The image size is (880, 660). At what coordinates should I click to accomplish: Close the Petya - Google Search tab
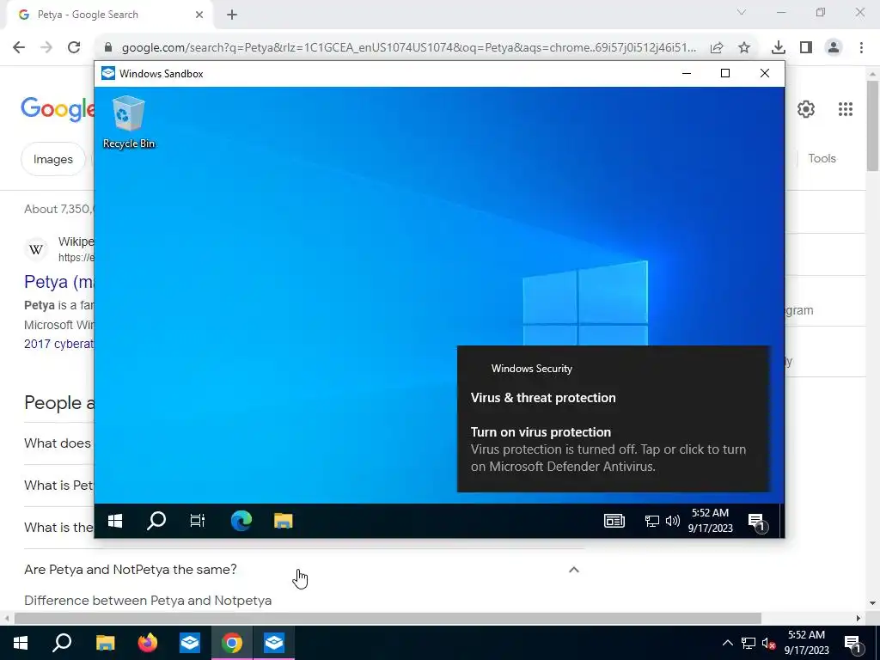[199, 15]
